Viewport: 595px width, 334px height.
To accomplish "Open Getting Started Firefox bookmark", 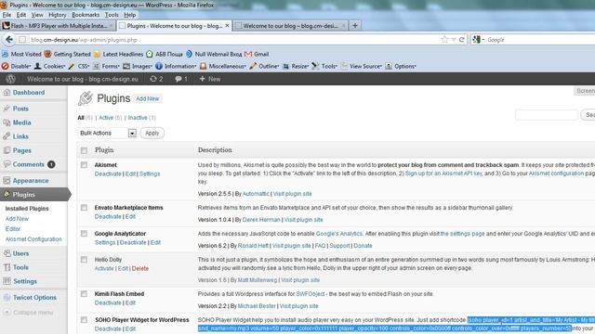I will pyautogui.click(x=68, y=54).
